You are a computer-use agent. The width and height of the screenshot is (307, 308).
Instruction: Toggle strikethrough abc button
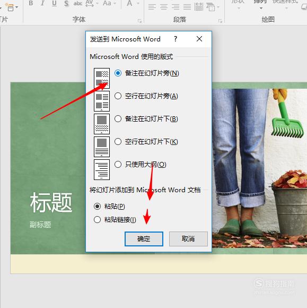tap(78, 3)
